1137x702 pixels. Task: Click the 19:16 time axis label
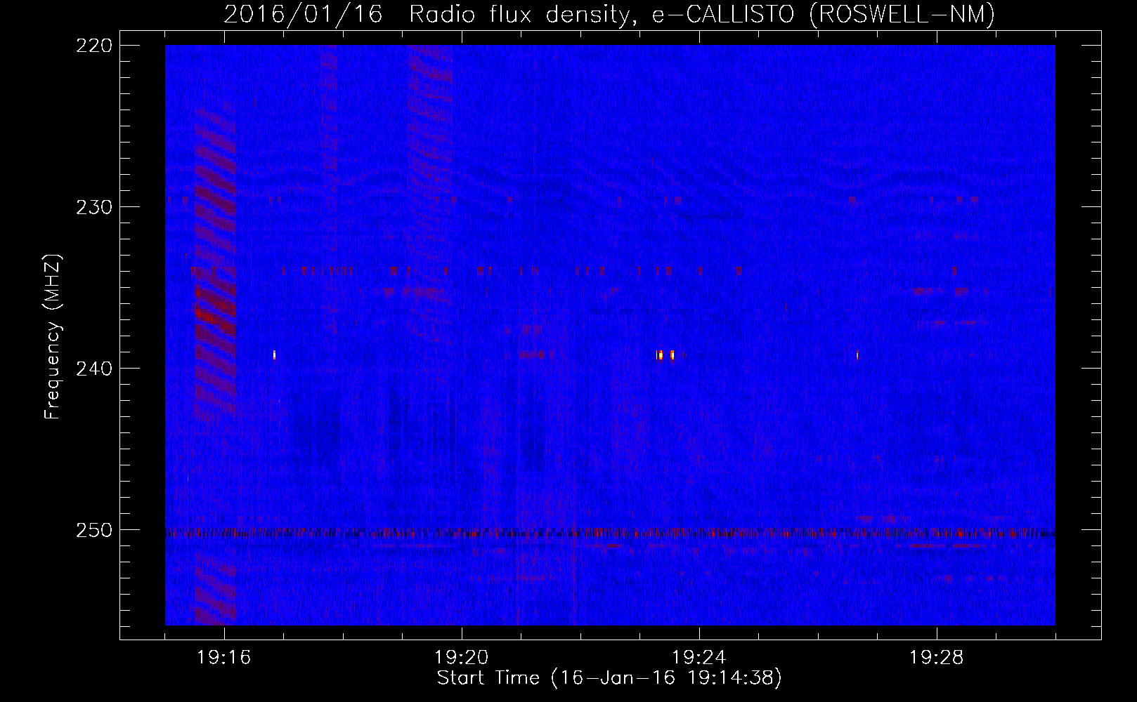(224, 658)
